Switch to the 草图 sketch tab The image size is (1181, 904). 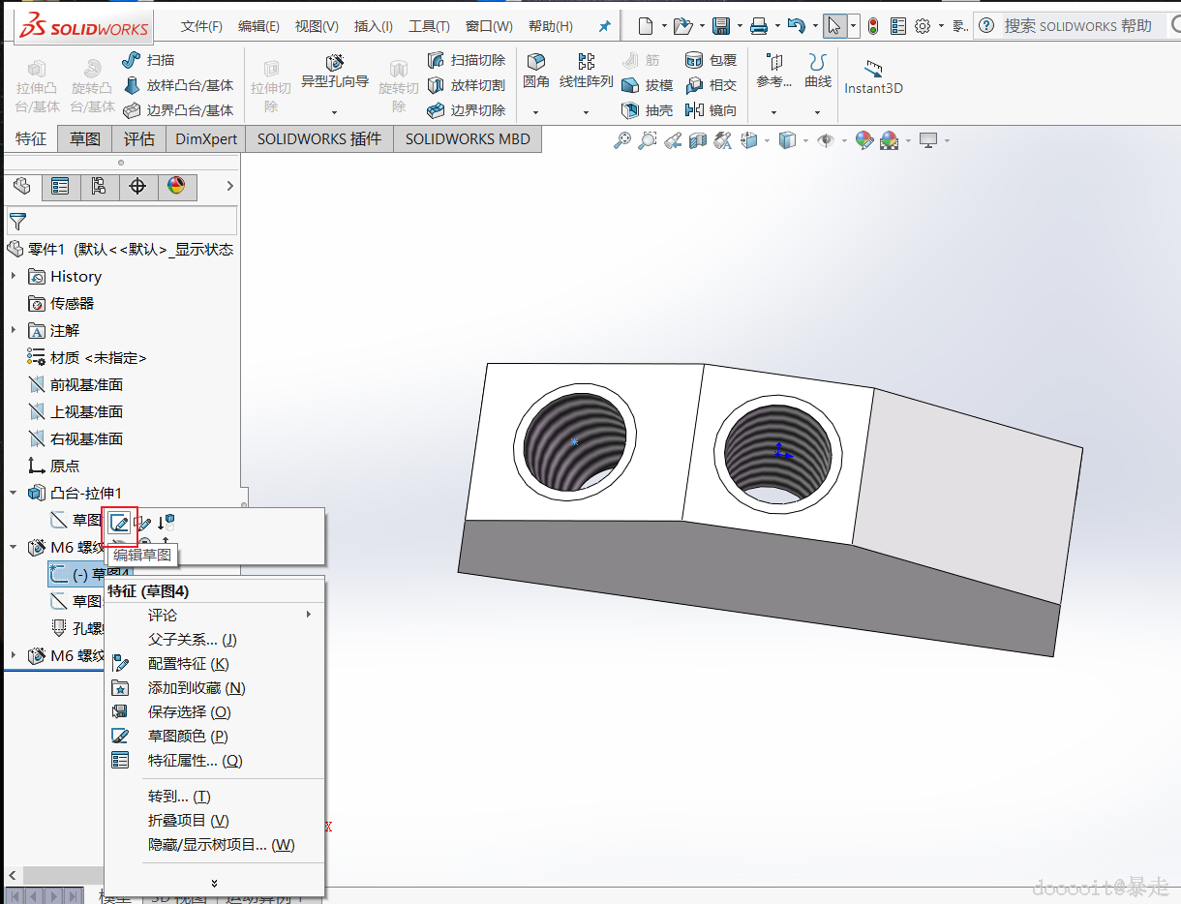85,139
